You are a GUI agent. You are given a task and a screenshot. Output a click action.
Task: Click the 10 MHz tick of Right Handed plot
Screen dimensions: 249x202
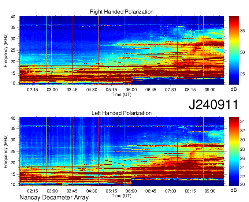point(13,83)
